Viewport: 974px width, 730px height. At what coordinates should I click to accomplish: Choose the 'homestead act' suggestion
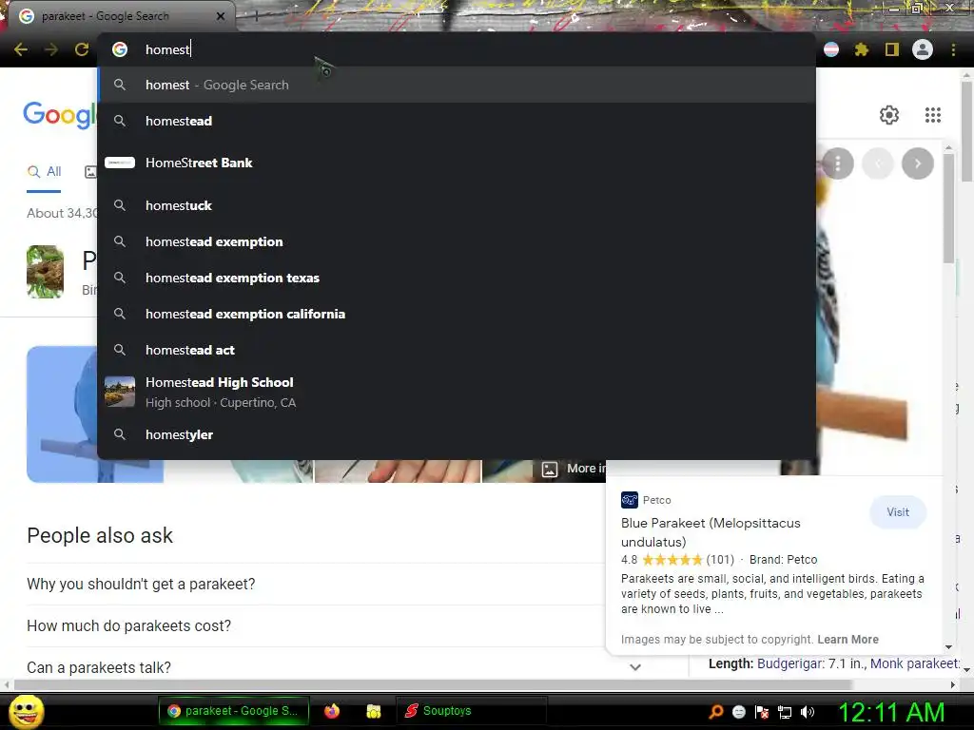[457, 350]
